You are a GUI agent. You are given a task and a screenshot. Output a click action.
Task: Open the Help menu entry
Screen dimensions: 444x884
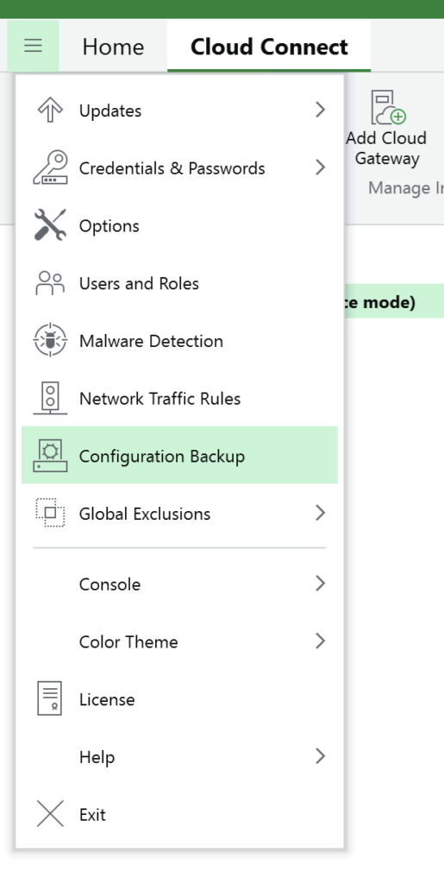[179, 756]
